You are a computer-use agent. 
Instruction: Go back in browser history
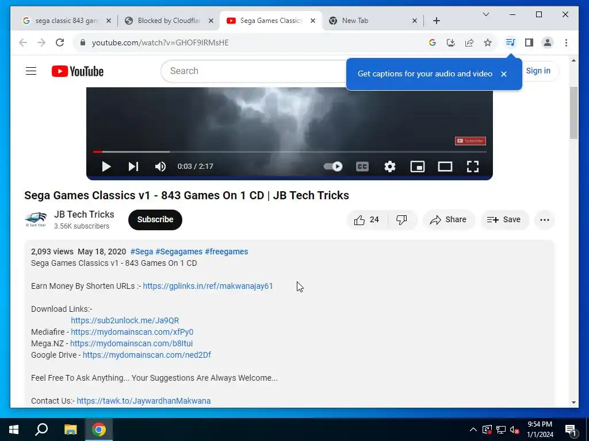23,42
